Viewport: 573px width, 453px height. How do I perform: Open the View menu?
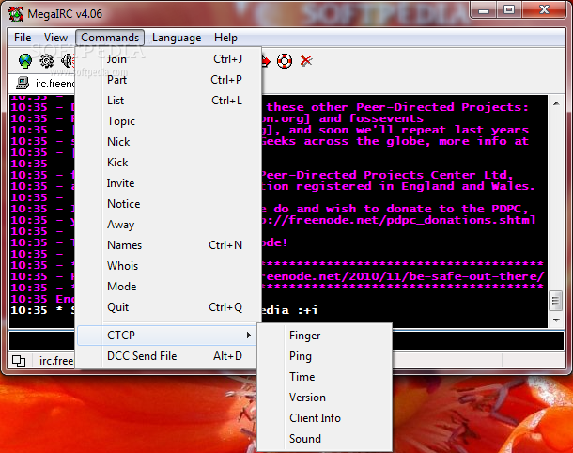coord(55,38)
